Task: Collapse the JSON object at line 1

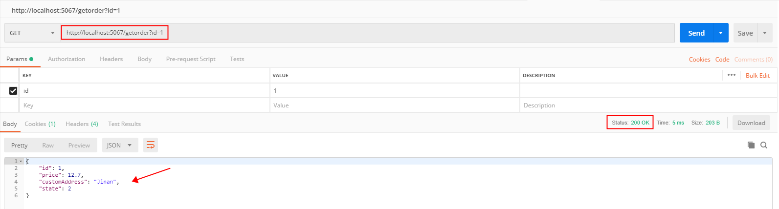Action: [x=21, y=161]
